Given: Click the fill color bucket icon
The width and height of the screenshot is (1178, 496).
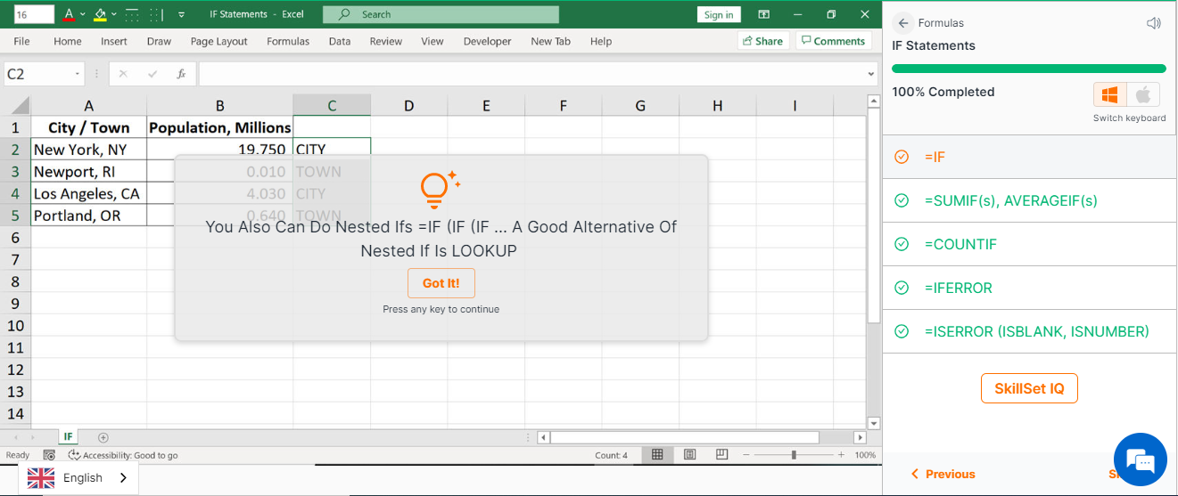Looking at the screenshot, I should click(100, 14).
